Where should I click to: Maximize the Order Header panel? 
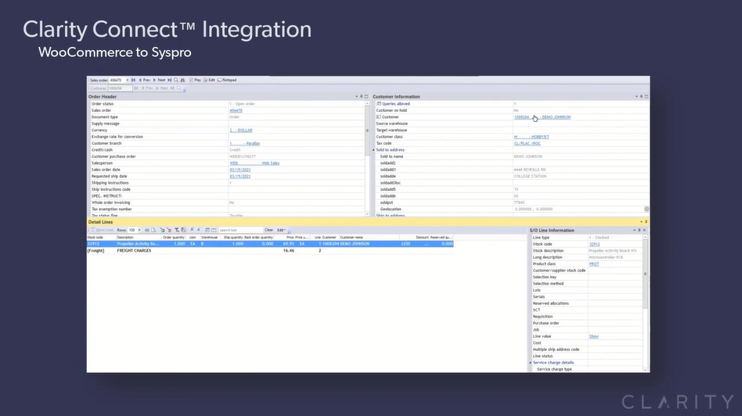(x=366, y=96)
